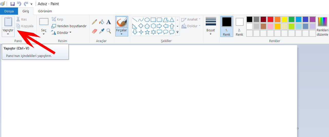Pick the red color swatch

pyautogui.click(x=270, y=19)
